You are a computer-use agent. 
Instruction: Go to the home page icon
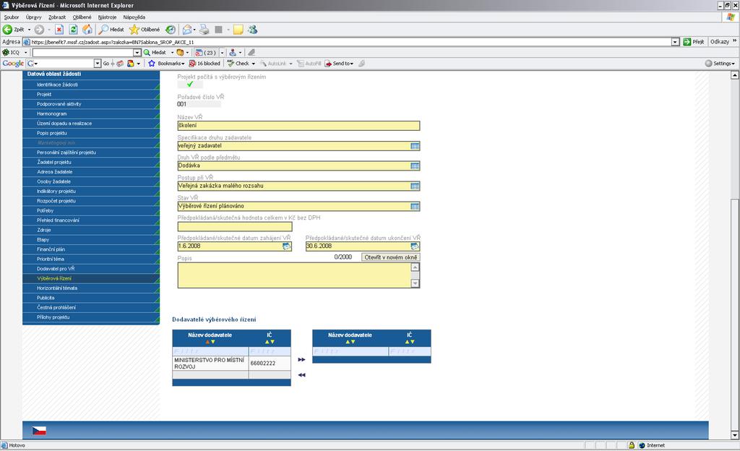tap(87, 30)
